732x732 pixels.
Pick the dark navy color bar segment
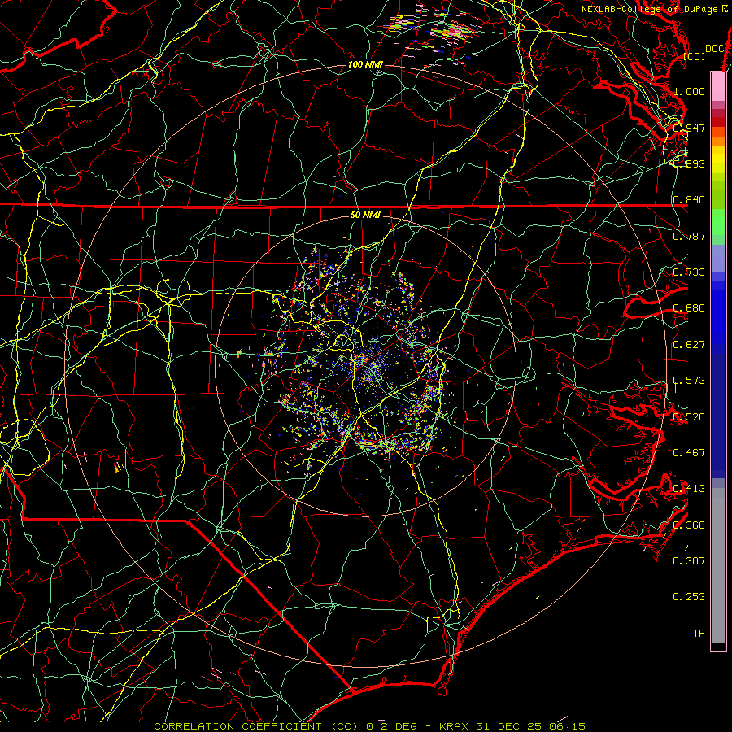coord(718,416)
